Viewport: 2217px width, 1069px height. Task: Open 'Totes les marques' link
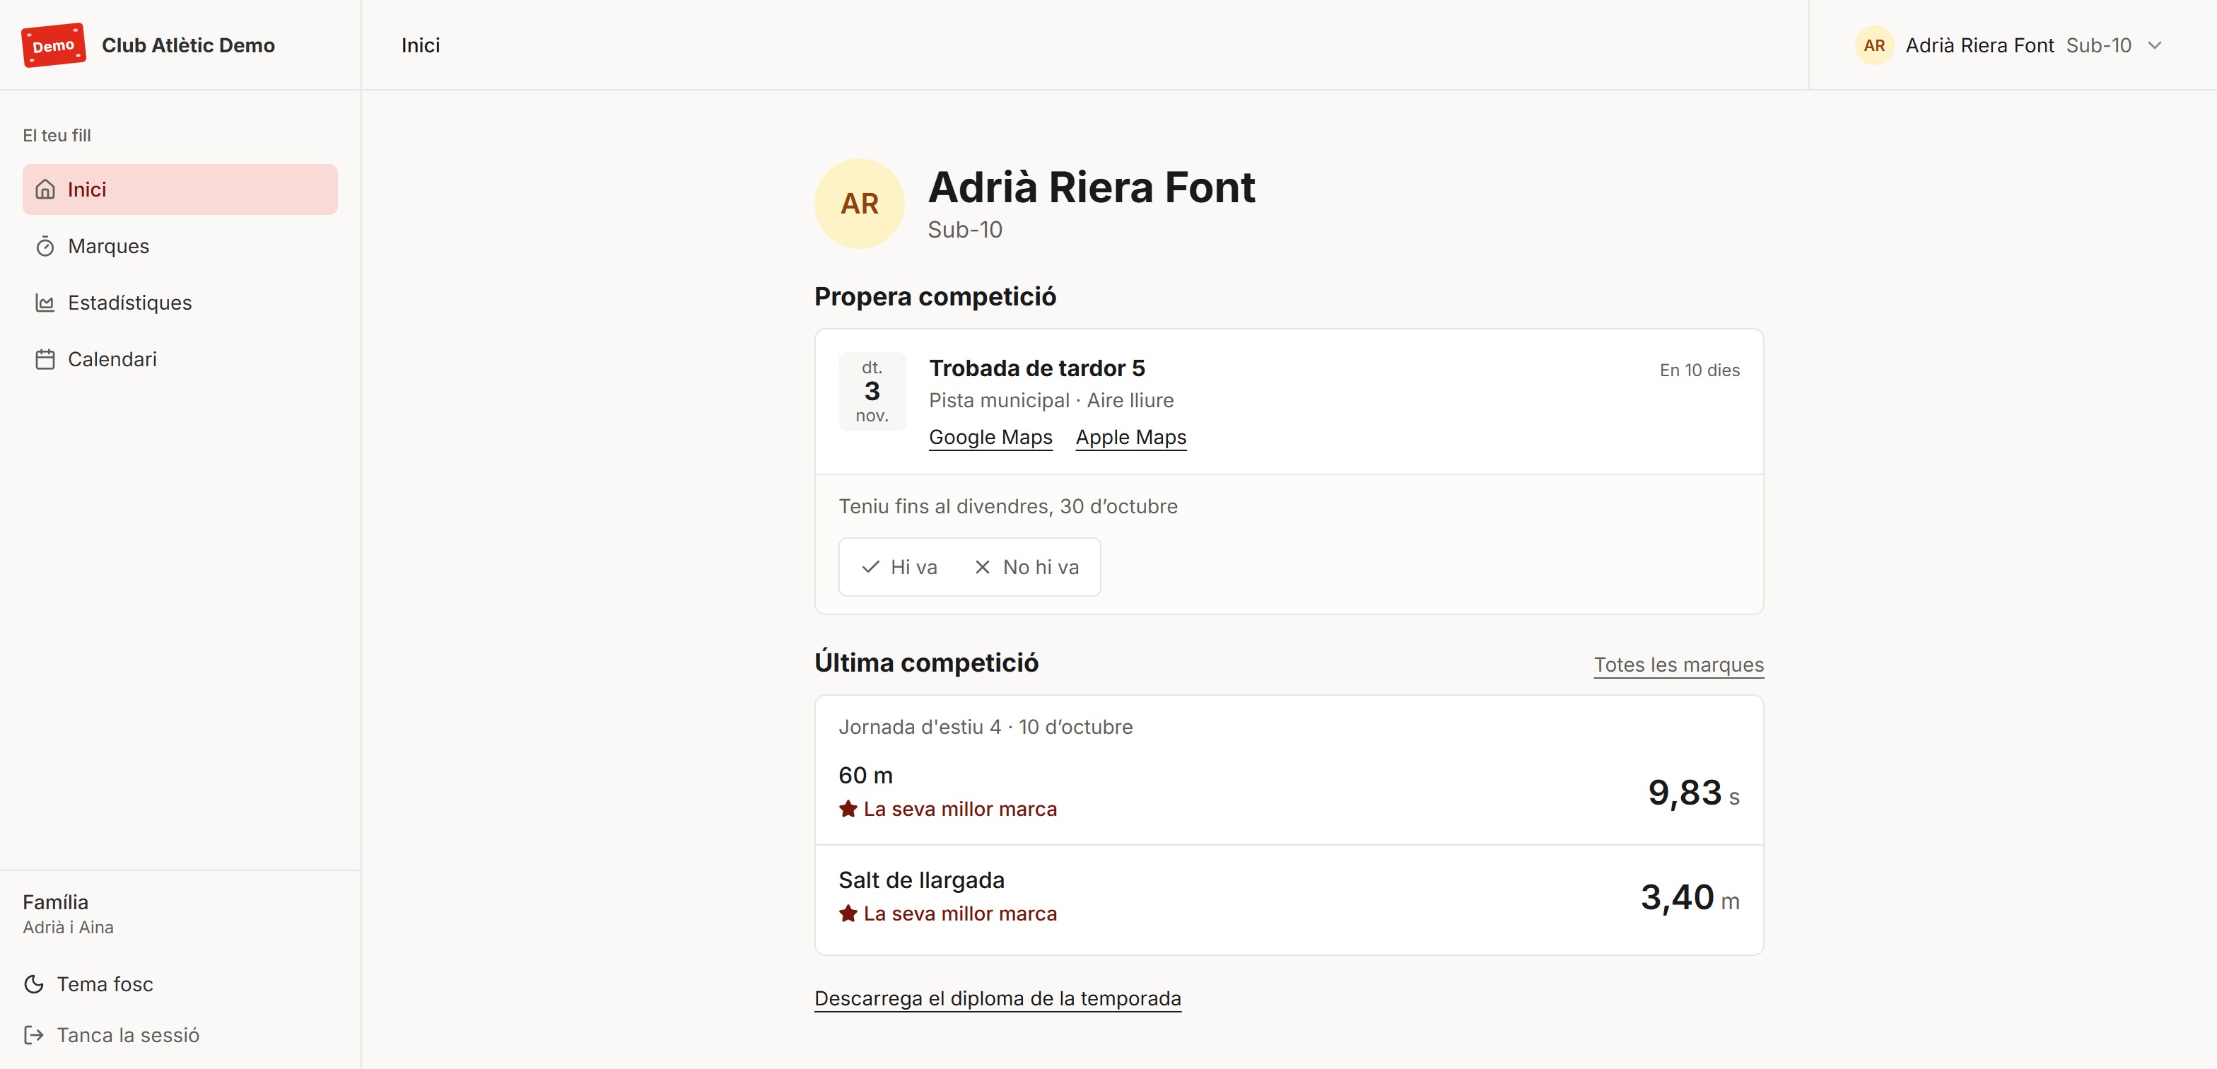(1678, 665)
